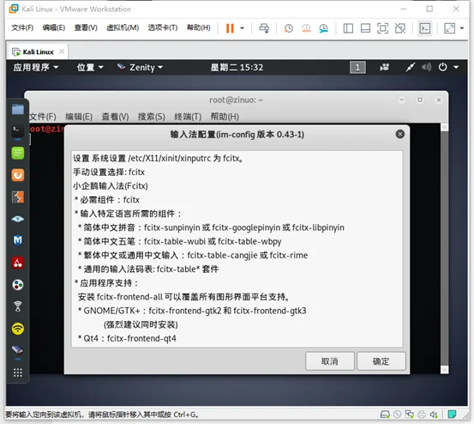Open VMware 虚拟机(M) menu
The width and height of the screenshot is (474, 424).
point(123,27)
